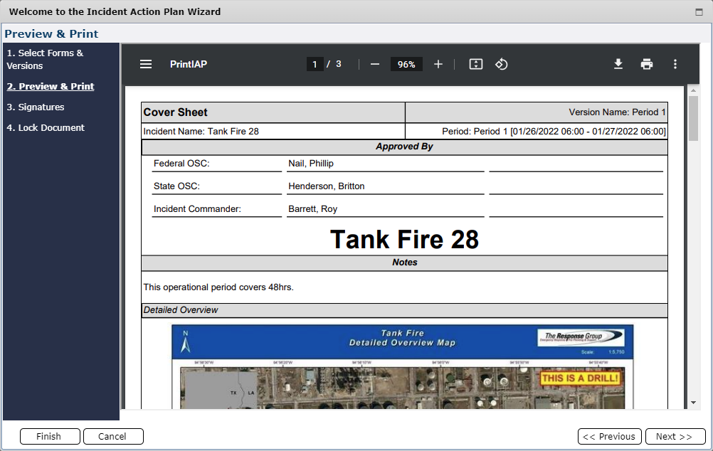Click the Finish button

pos(50,436)
